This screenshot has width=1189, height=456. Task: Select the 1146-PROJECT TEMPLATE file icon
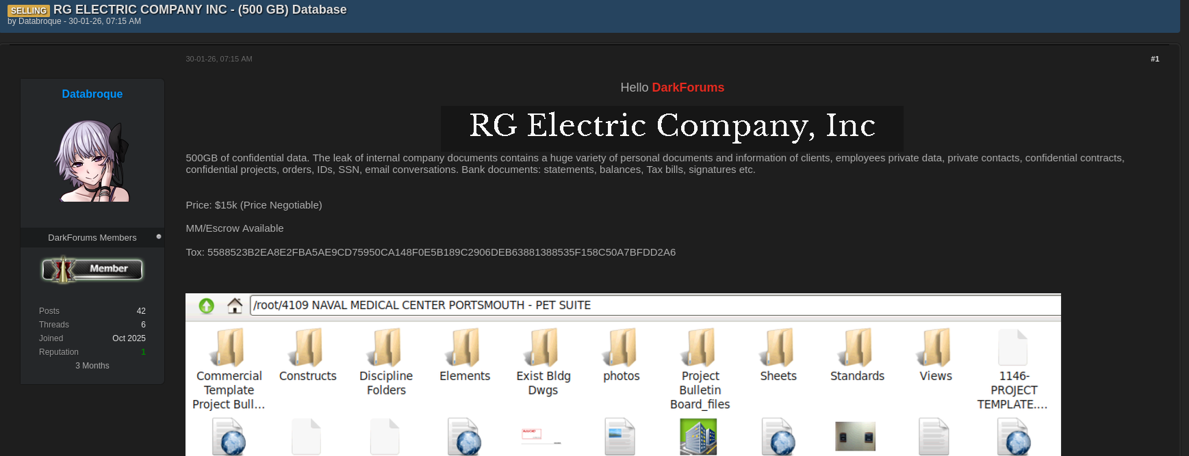(1013, 347)
